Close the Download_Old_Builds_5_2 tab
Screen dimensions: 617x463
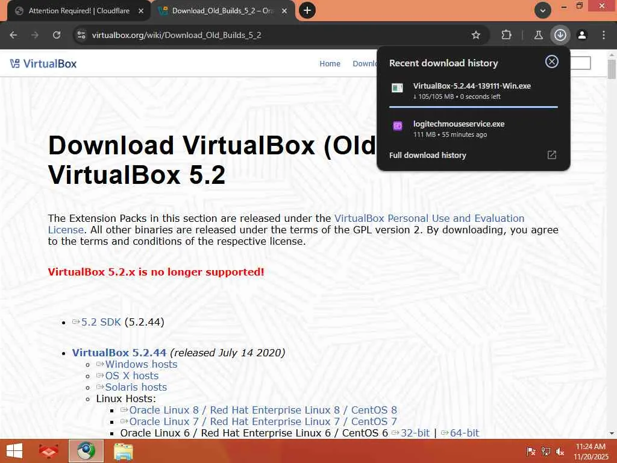click(284, 11)
